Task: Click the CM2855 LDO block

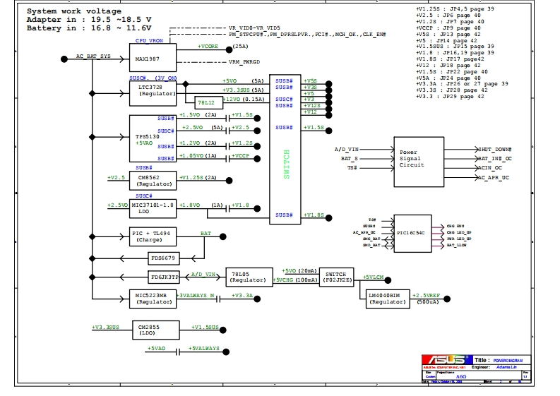Action: point(151,330)
